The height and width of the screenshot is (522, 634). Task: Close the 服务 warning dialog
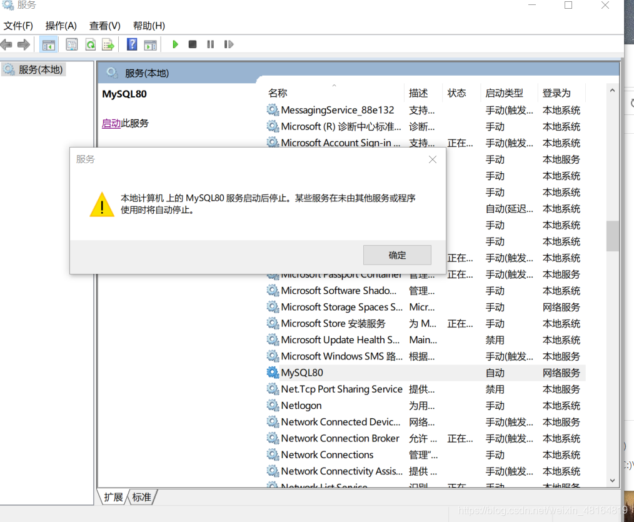point(433,159)
